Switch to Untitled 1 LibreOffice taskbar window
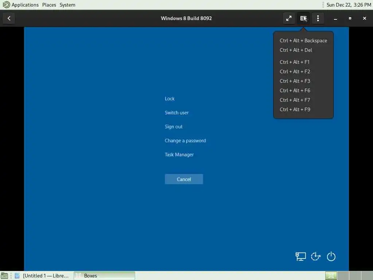373x280 pixels. 42,276
